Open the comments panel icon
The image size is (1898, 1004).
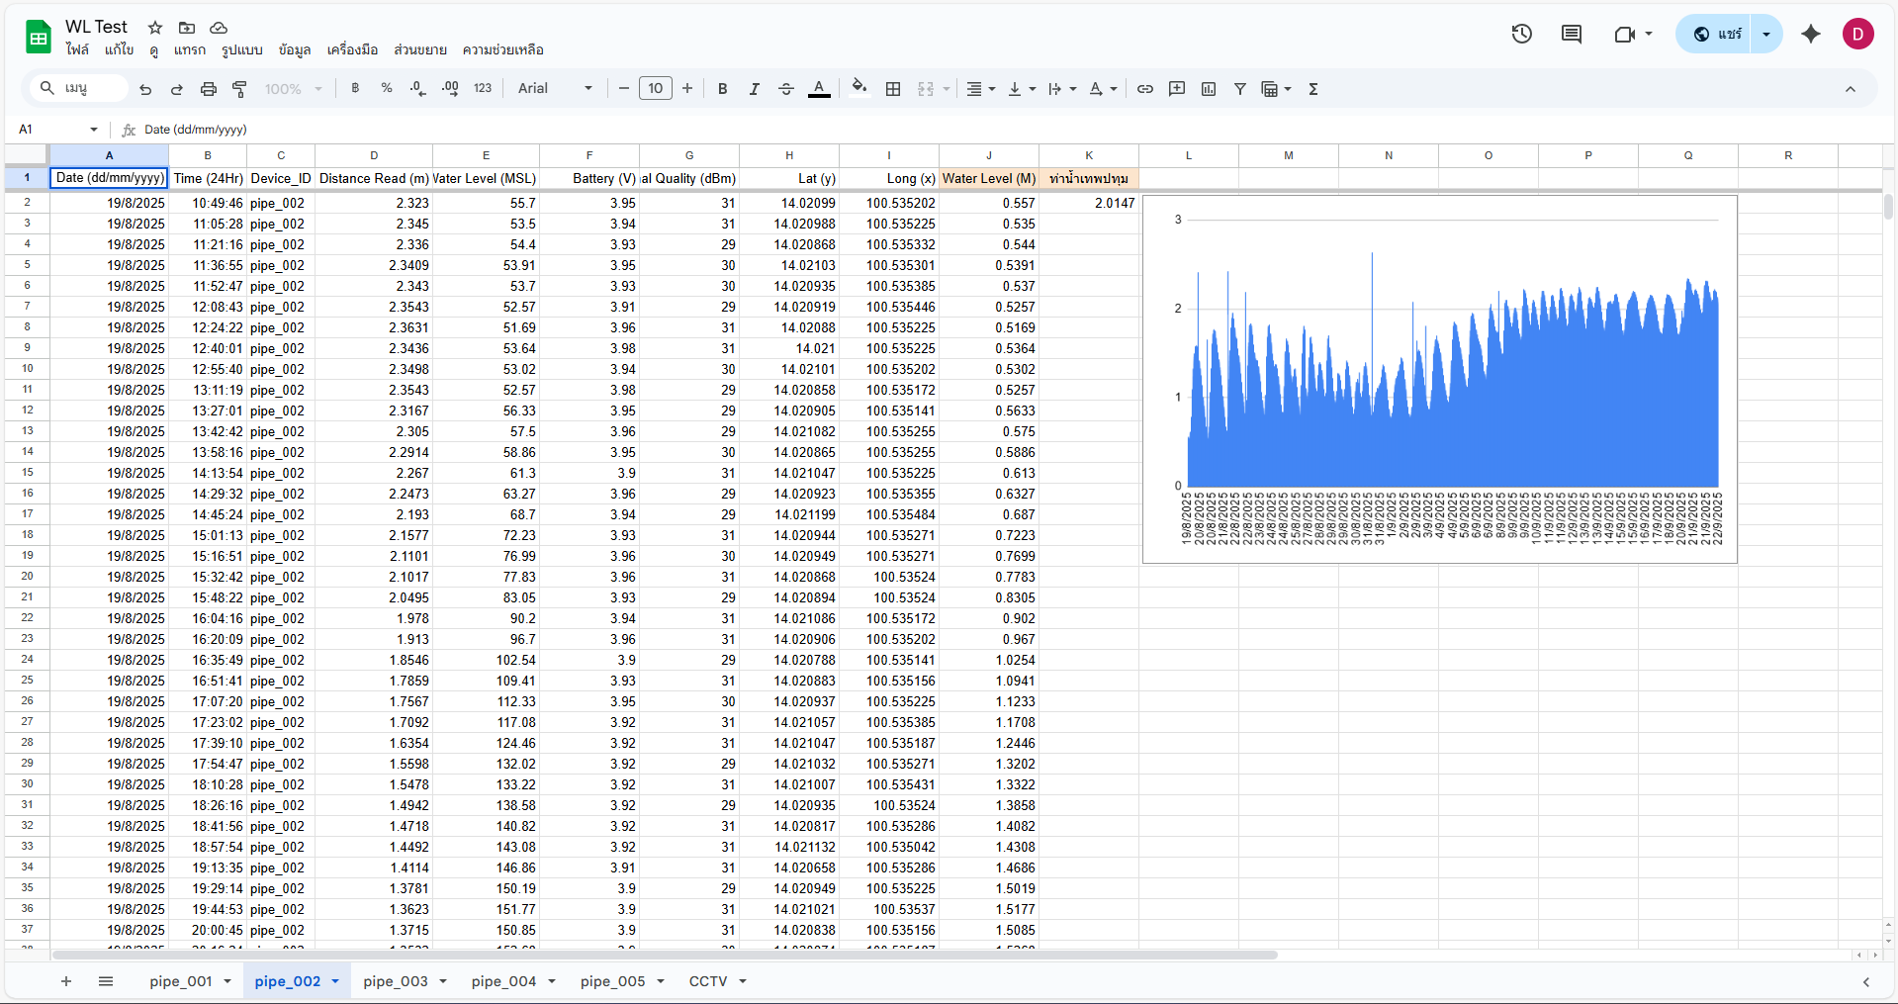click(1571, 35)
